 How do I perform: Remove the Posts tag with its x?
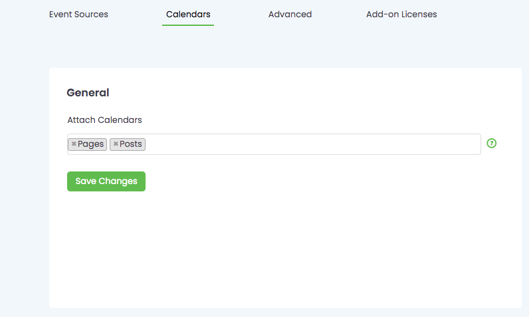click(116, 144)
